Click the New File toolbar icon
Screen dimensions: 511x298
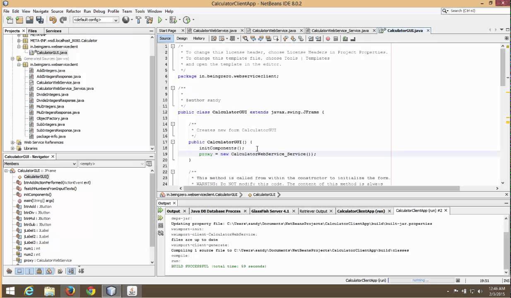pos(10,19)
